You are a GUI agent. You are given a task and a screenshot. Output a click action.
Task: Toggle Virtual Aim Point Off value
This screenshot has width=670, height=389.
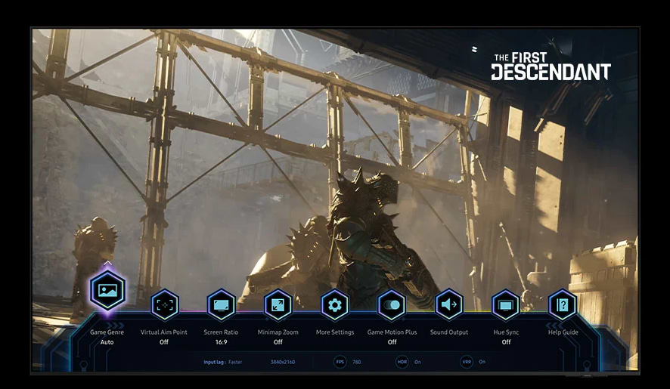coord(164,342)
